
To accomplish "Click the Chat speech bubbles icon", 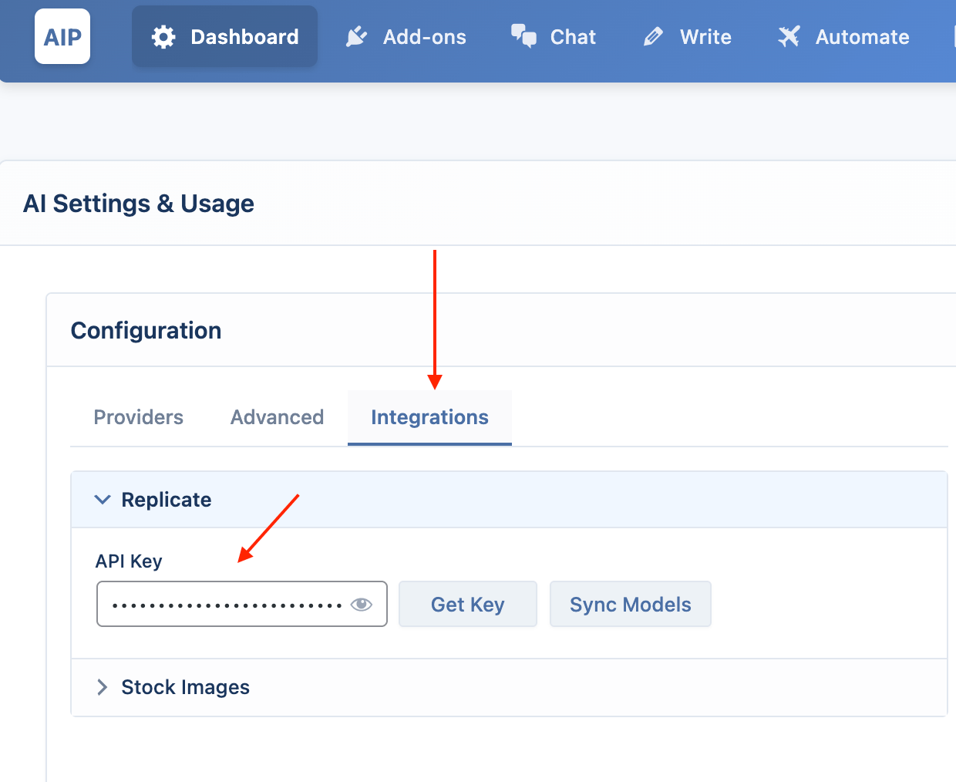I will point(523,36).
